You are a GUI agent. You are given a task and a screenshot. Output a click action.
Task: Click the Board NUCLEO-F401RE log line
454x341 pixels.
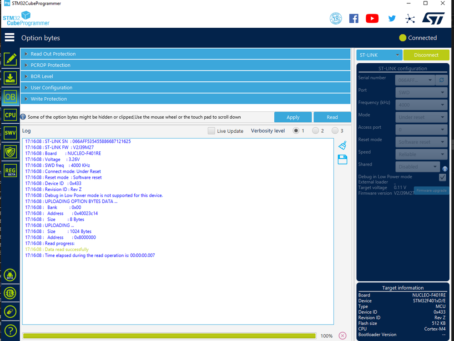tap(63, 153)
